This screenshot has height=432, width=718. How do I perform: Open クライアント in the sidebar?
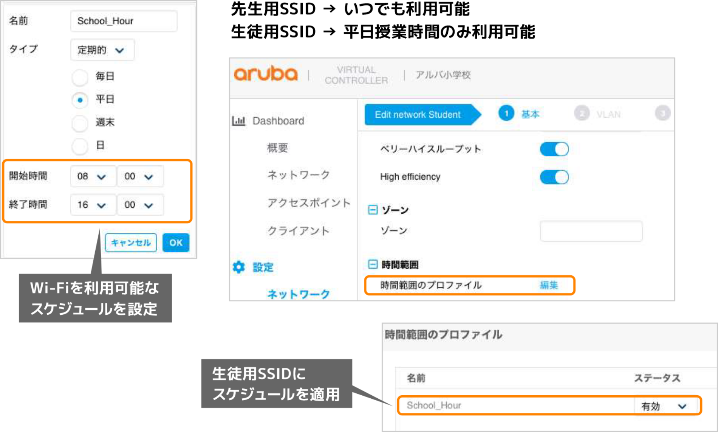(x=298, y=230)
